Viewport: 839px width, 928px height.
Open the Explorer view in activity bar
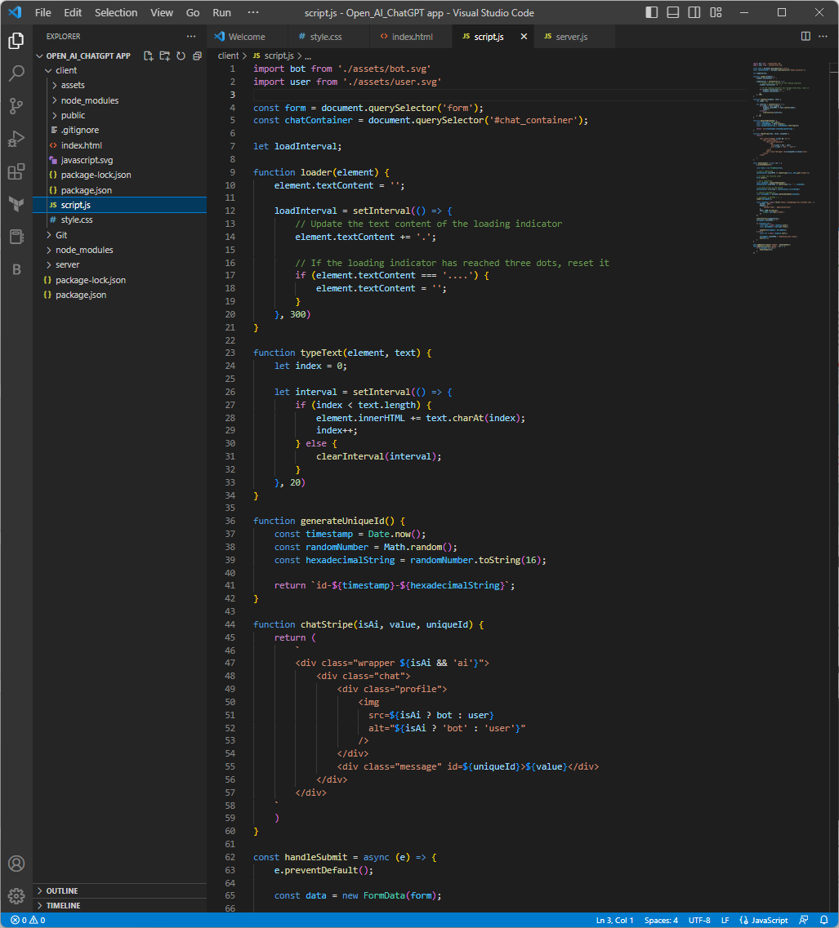(16, 41)
